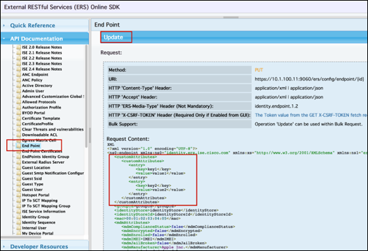Screen dimensions: 368x251
Task: Expand the Quick Reference section arrow
Action: point(4,25)
